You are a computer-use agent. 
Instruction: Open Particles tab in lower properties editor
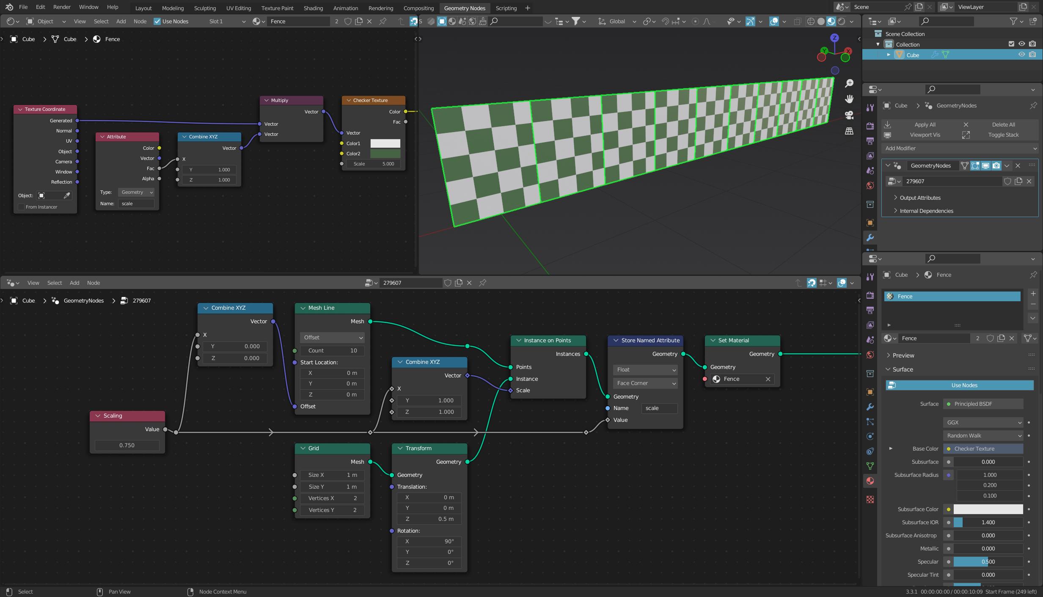click(x=870, y=422)
